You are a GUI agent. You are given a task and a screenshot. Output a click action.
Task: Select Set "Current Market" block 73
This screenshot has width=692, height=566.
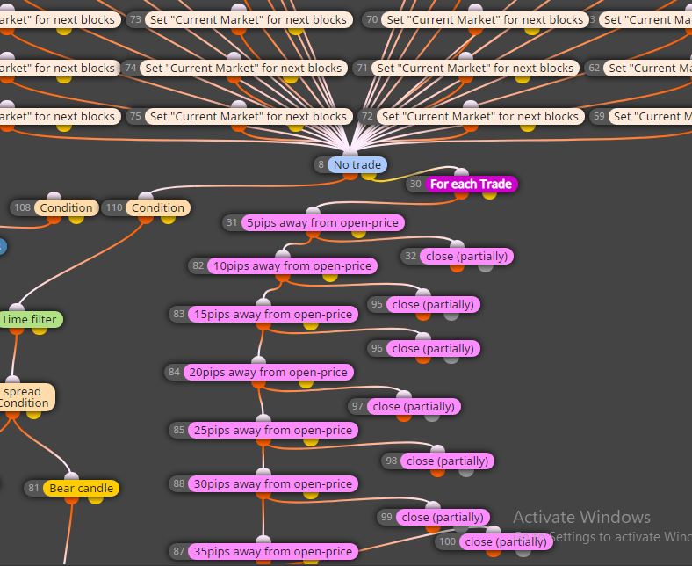249,20
